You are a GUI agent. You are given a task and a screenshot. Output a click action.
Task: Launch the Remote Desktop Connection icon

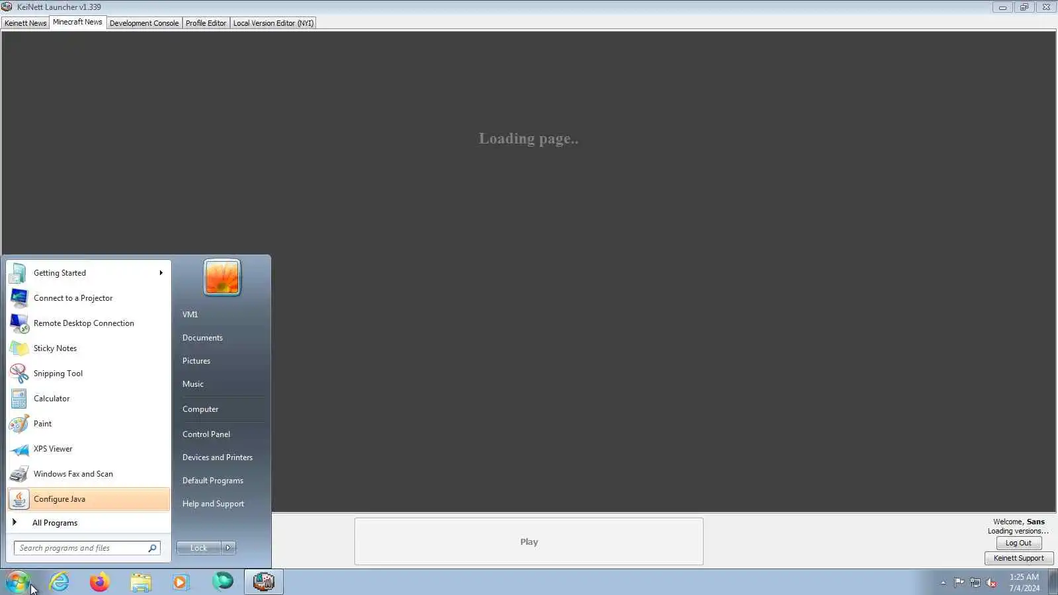(x=19, y=323)
